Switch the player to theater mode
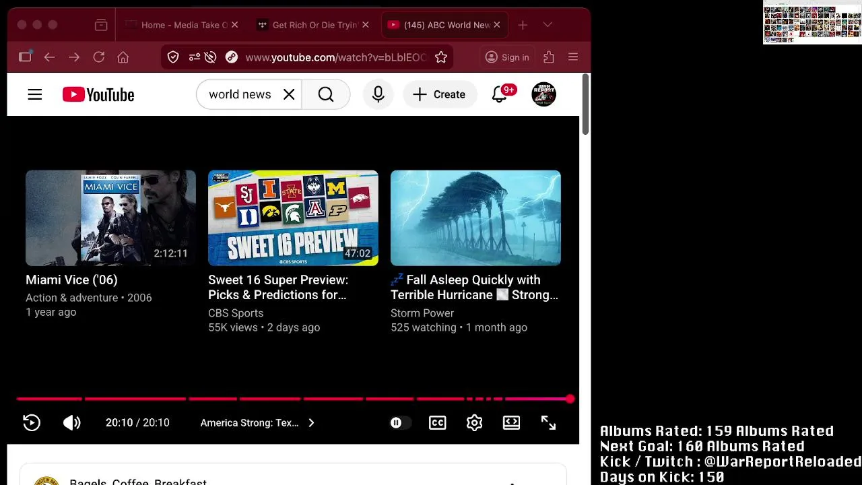This screenshot has height=485, width=862. coord(511,422)
